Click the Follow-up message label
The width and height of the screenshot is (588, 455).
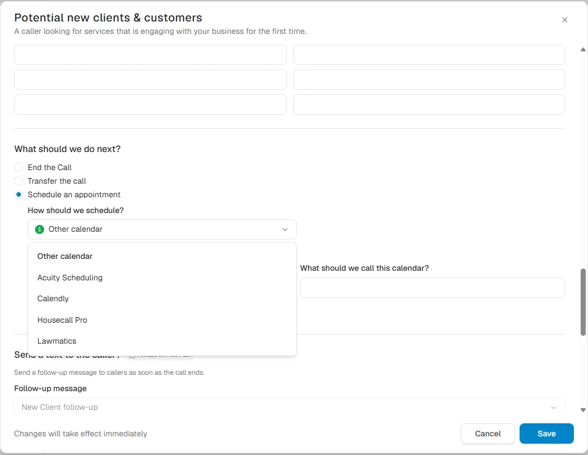point(50,389)
